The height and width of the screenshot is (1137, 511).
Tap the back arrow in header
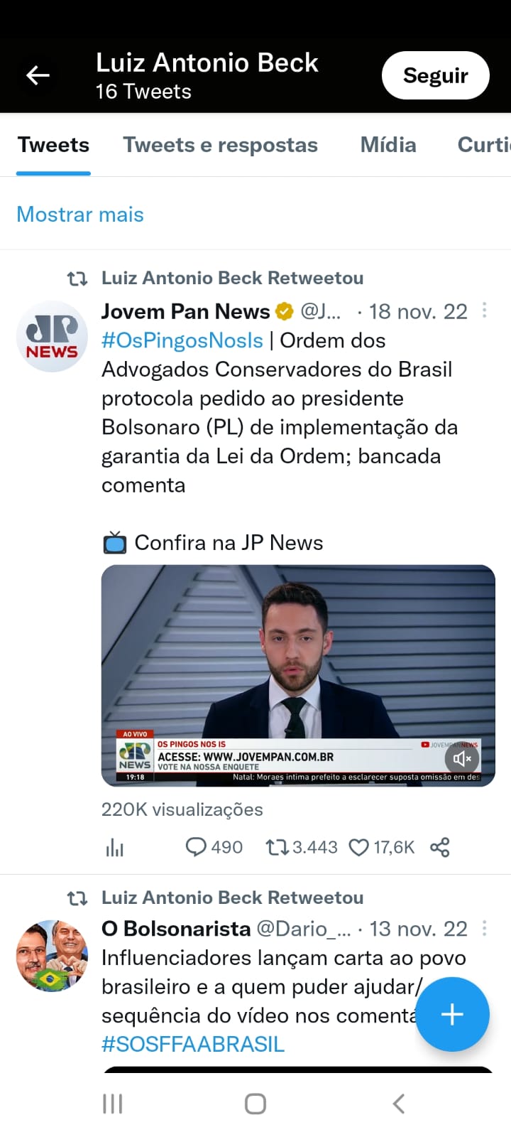(38, 75)
